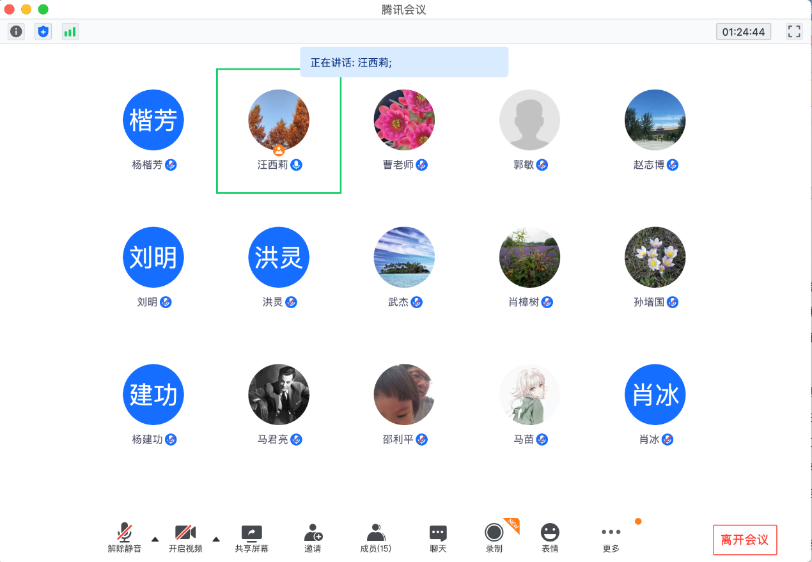Open the meeting info icon
This screenshot has height=562, width=812.
(x=17, y=31)
